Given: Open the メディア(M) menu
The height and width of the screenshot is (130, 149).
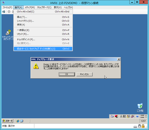Looking at the screenshot, I should [x=30, y=7].
